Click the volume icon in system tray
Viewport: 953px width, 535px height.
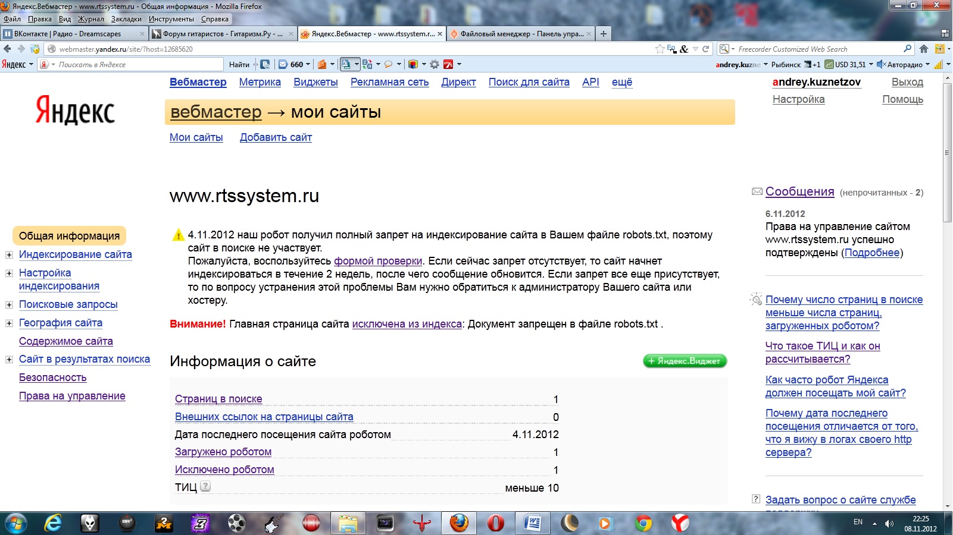[889, 523]
